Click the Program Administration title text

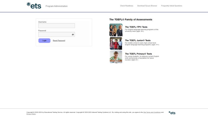56,6
